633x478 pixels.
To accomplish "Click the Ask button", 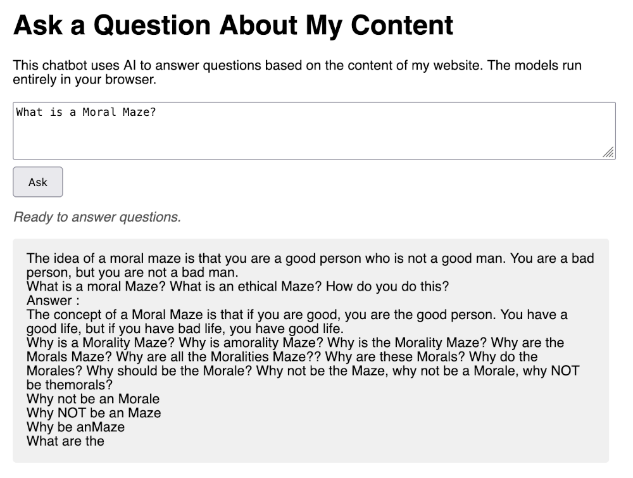I will point(38,182).
